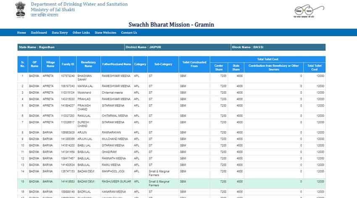Screen dimensions: 357x198
Task: Select beneficiary MANNA LAL in row 2
Action: point(85,86)
